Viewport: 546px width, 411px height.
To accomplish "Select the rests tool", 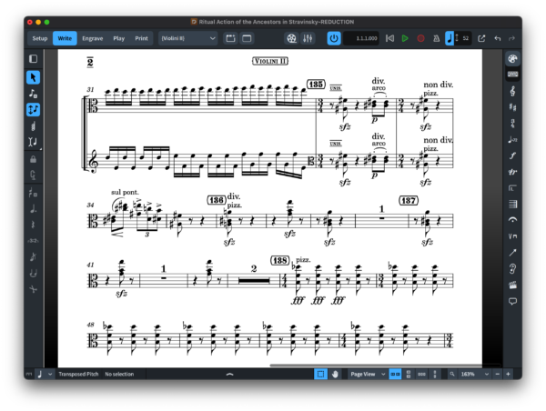I will pyautogui.click(x=33, y=225).
